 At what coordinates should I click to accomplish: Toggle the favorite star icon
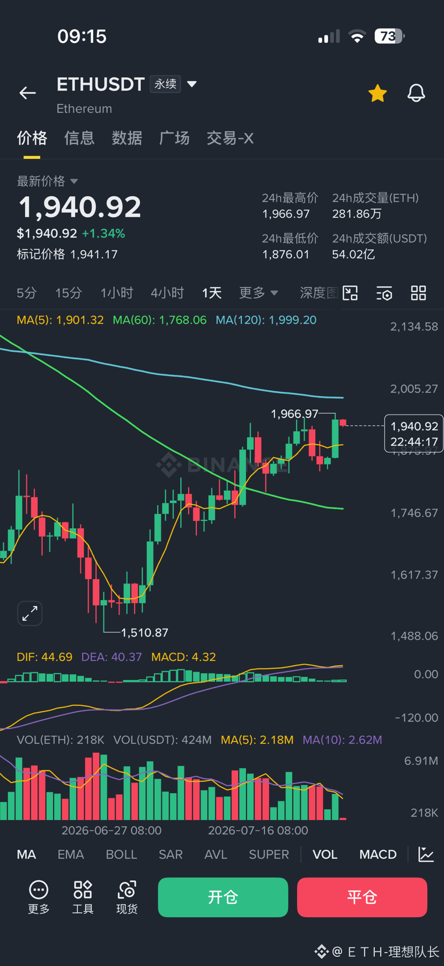tap(378, 93)
